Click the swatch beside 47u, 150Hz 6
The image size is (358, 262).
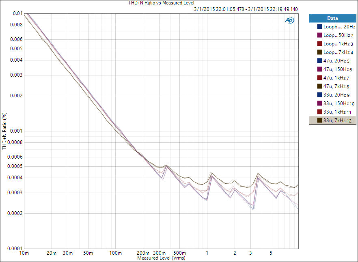(x=320, y=69)
